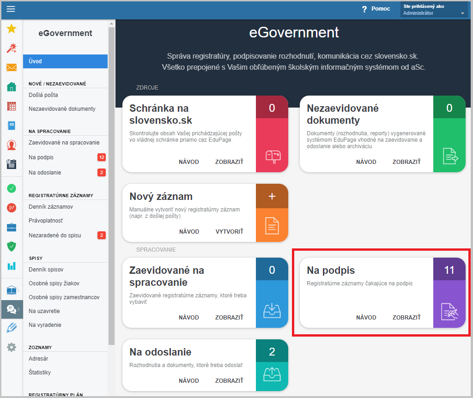This screenshot has height=398, width=473.
Task: Click the blue inbox tray icon
Action: [x=272, y=311]
